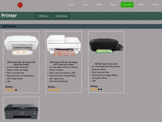This screenshot has height=122, width=162.
Task: Click the Rating label in Ink Tank 415 card
Action: click(94, 86)
